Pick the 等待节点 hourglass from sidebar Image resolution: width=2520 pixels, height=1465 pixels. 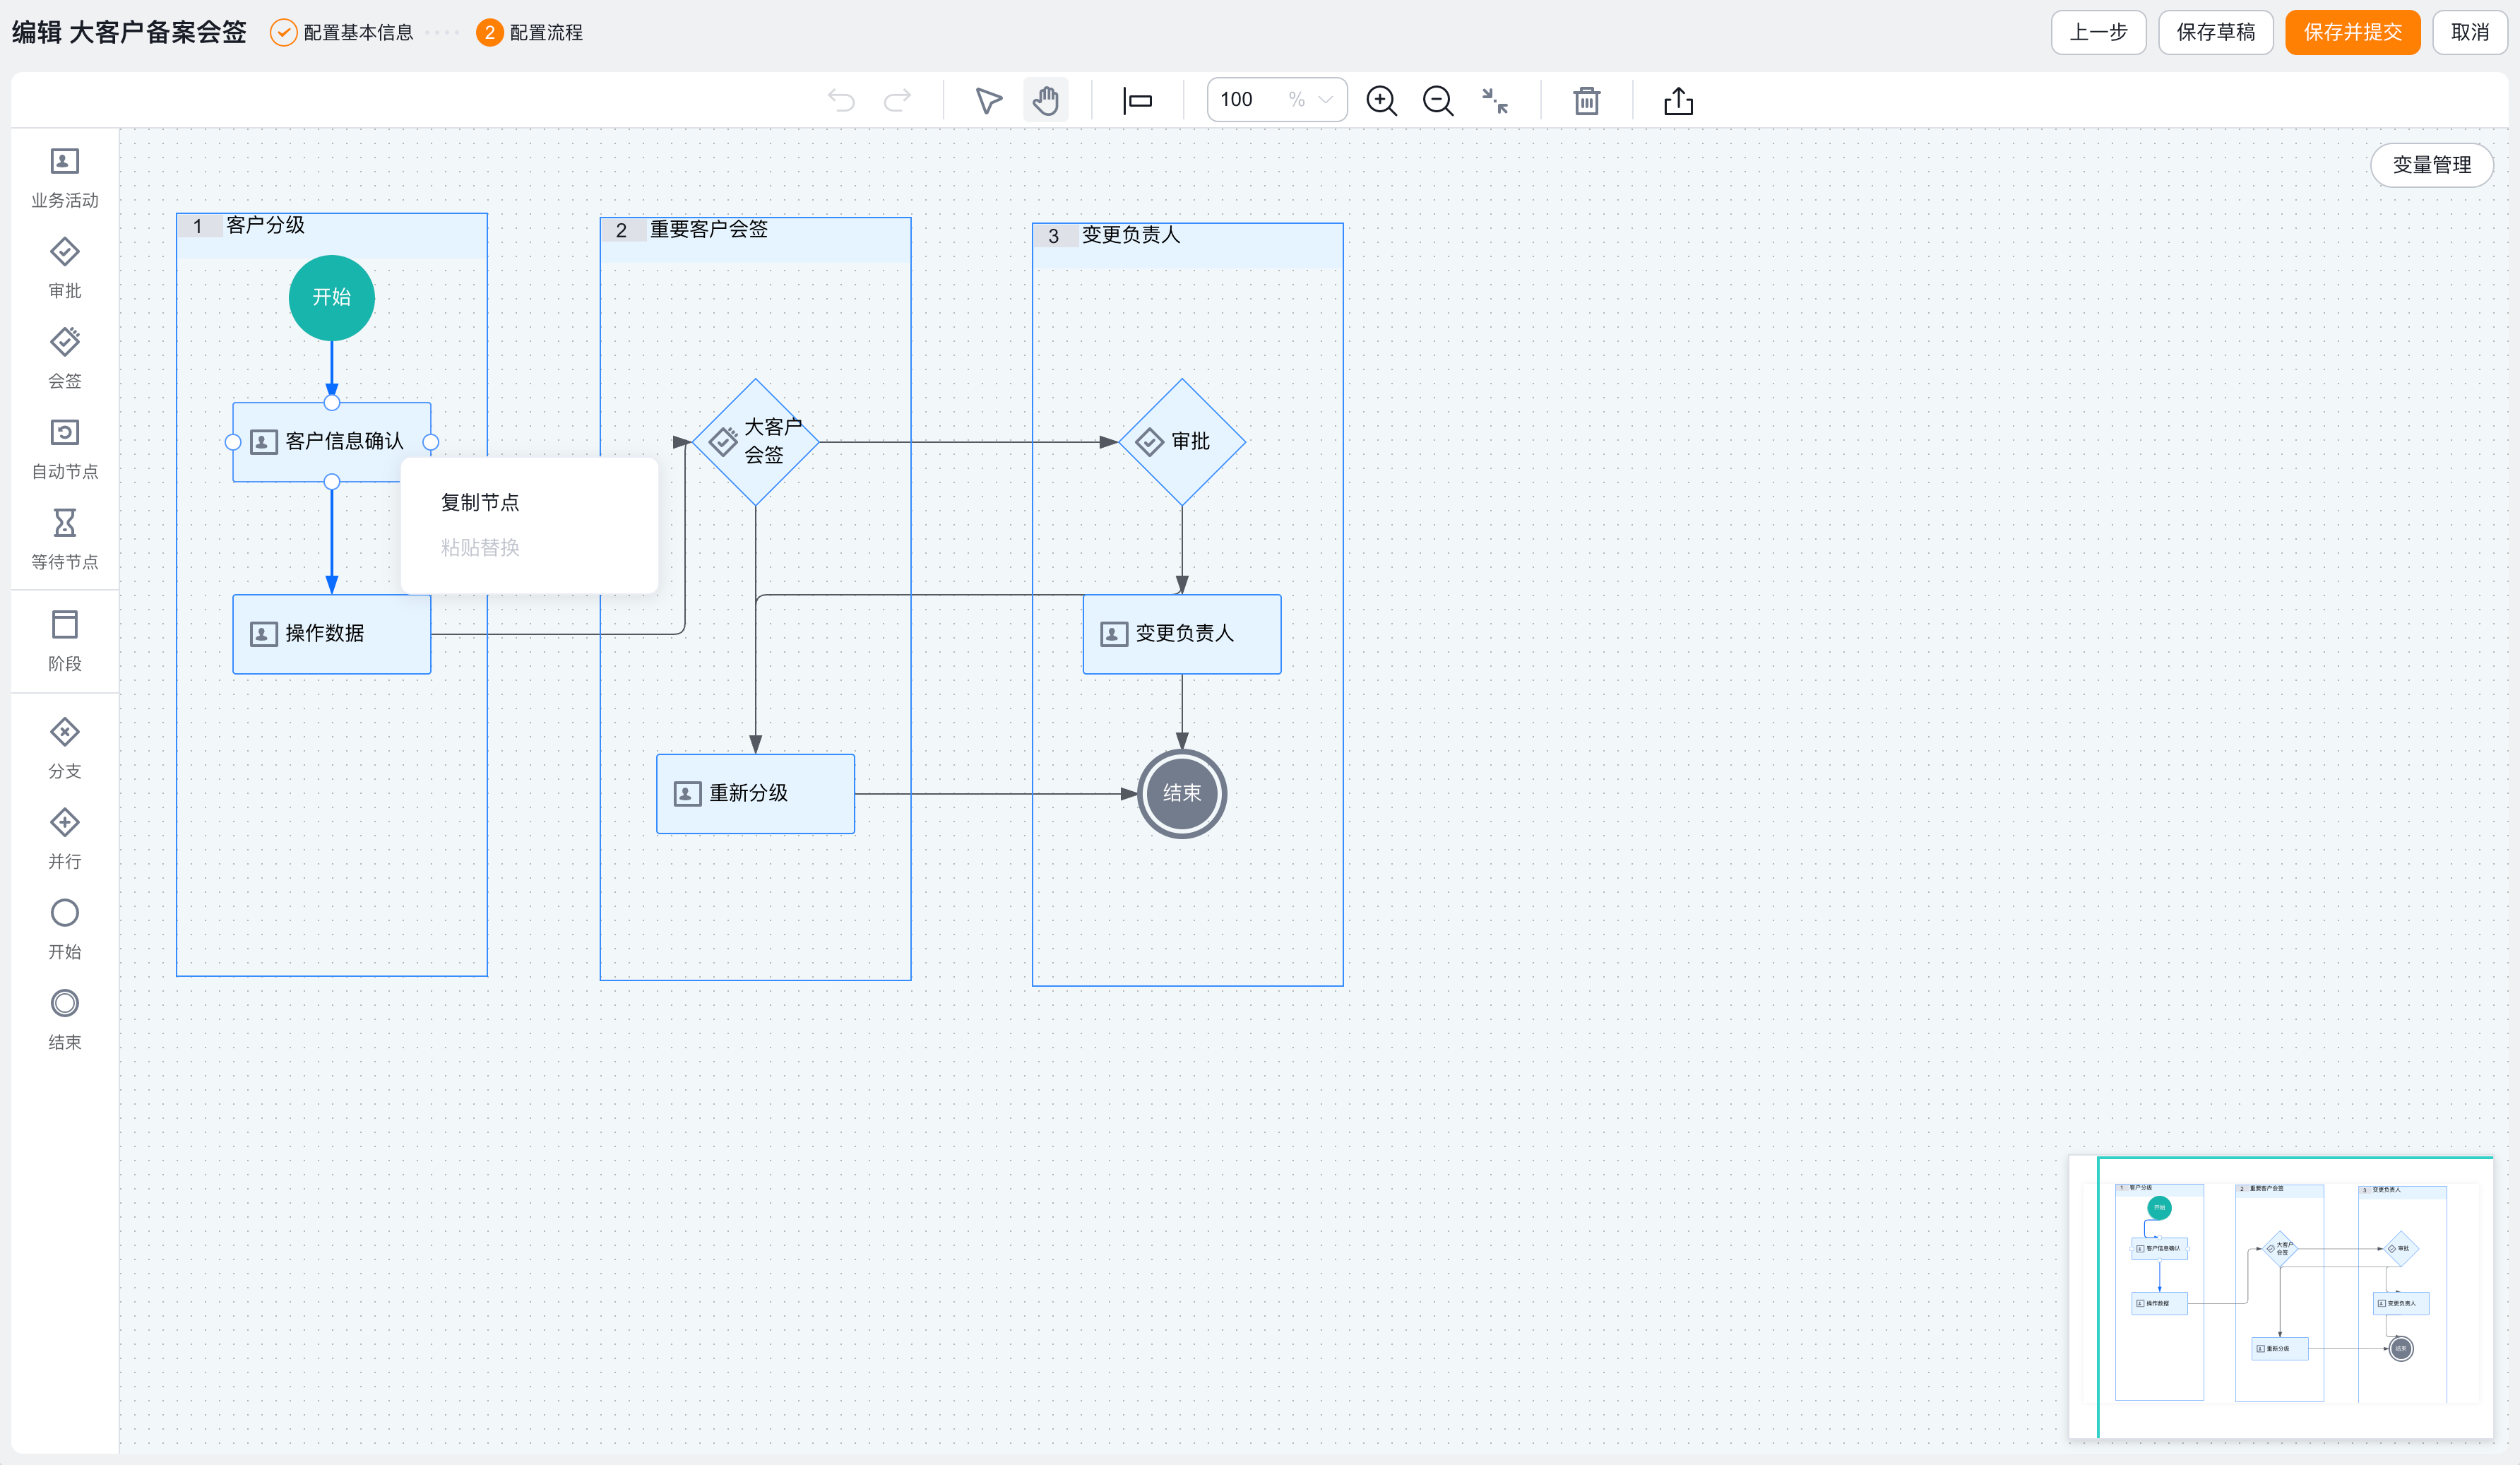coord(65,539)
